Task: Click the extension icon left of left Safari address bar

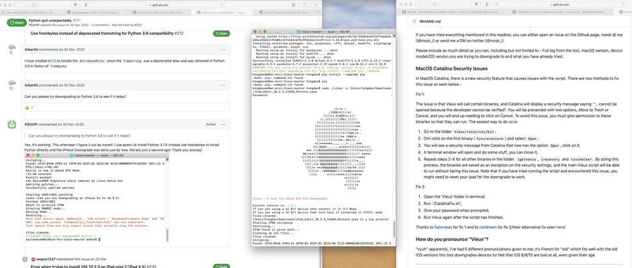Action: click(x=75, y=5)
